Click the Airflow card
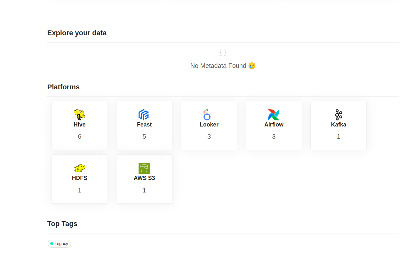Screen dimensions: 408x261 click(274, 125)
